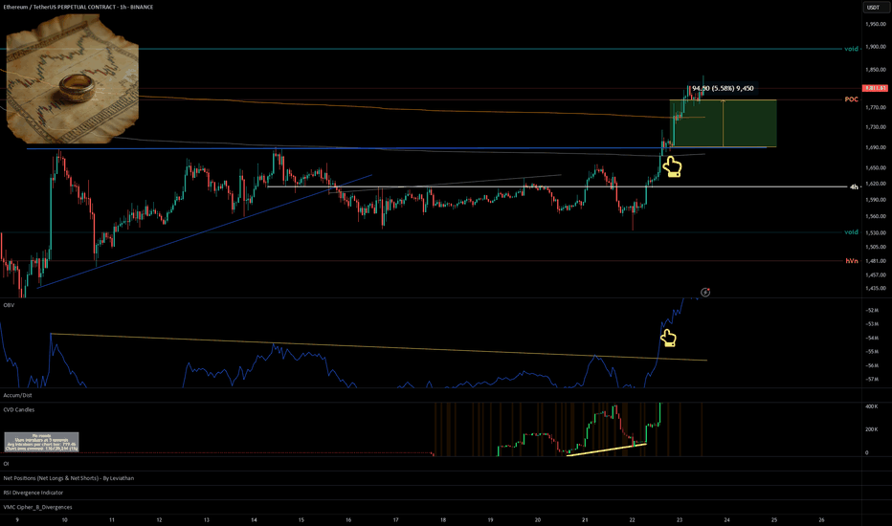
Task: Select the Net Positions By Leviathan label
Action: (x=68, y=478)
